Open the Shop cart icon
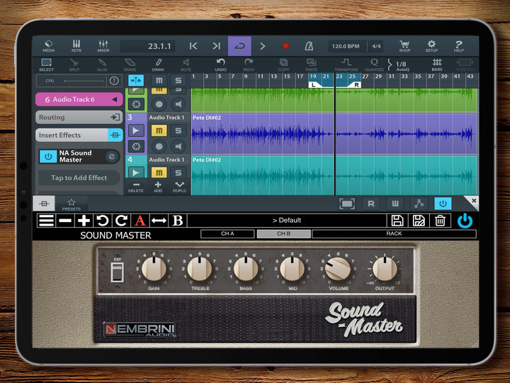Viewport: 510px width, 383px height. 404,46
